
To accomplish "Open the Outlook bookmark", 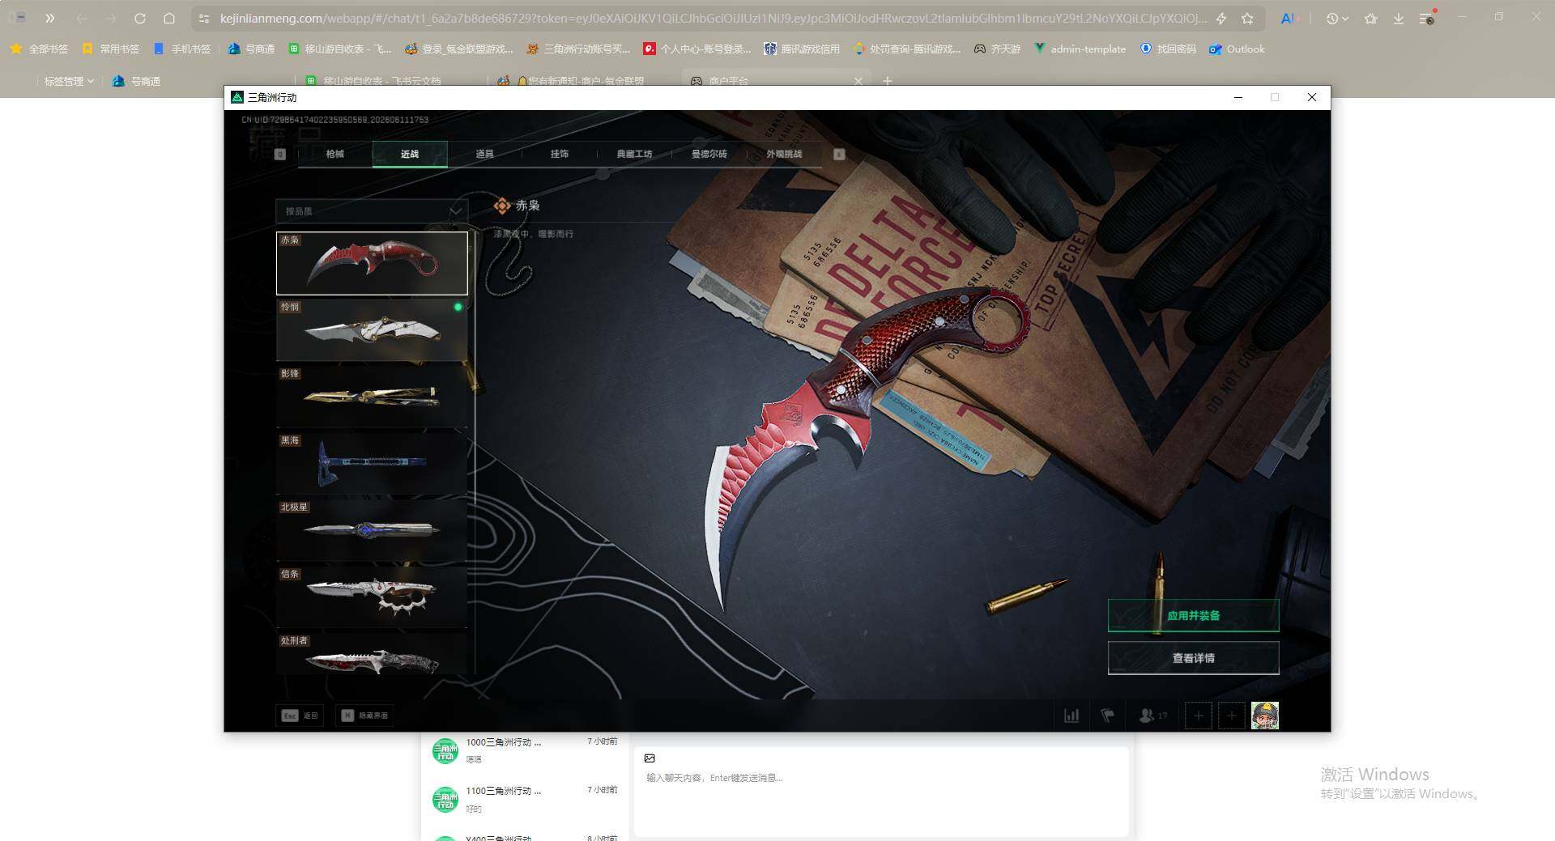I will (x=1237, y=49).
